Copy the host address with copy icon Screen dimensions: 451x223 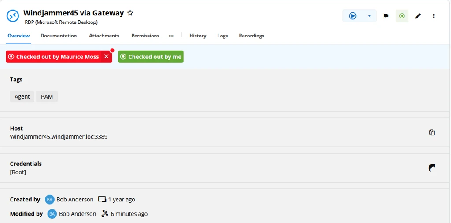432,132
